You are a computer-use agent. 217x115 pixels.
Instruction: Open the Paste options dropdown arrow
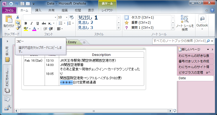9,29
